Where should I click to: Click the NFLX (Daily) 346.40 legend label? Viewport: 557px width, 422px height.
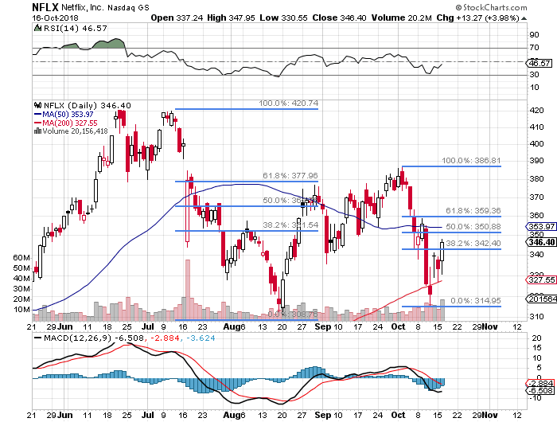coord(87,105)
